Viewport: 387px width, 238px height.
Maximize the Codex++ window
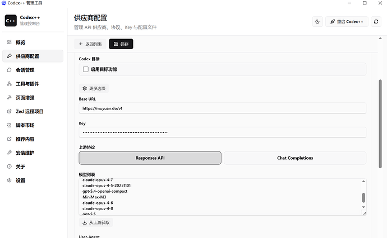point(365,3)
